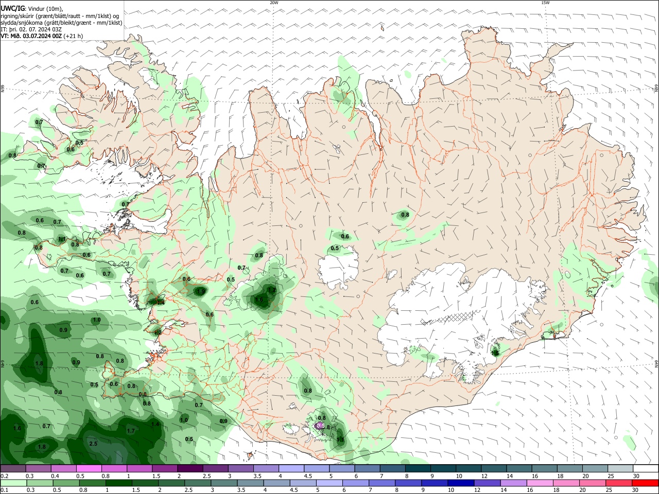Click the navy blue 10 swatch in lower legend
The height and width of the screenshot is (494, 659).
pyautogui.click(x=460, y=483)
